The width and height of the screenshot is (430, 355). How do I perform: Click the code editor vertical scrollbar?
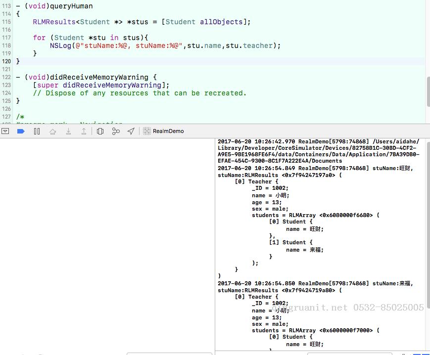(x=428, y=74)
